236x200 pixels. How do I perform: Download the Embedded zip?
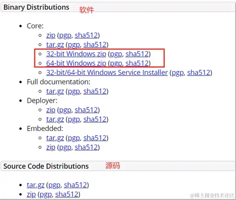coord(51,147)
